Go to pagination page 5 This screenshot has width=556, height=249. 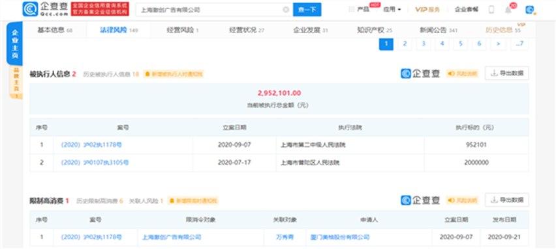(x=460, y=44)
